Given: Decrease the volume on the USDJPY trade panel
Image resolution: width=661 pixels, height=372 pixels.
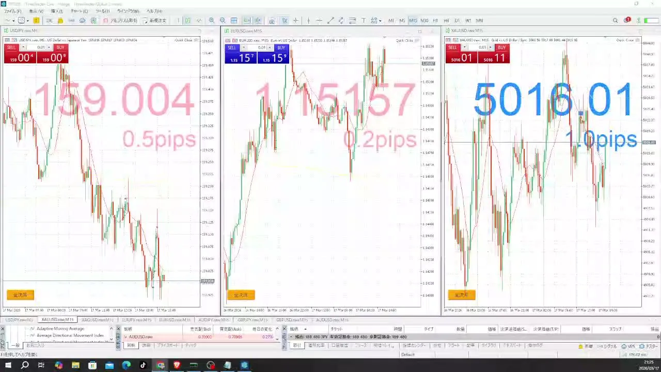Looking at the screenshot, I should pos(24,48).
